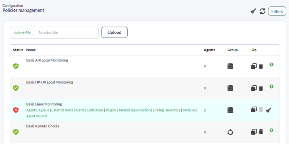
Task: Copy the Basic AIX Local Monitoring policy
Action: (x=254, y=66)
